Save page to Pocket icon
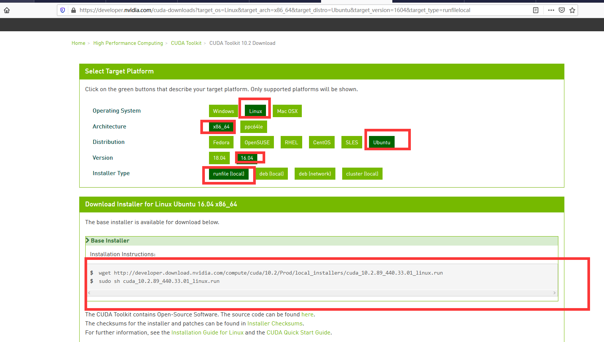Viewport: 604px width, 342px height. pyautogui.click(x=562, y=10)
